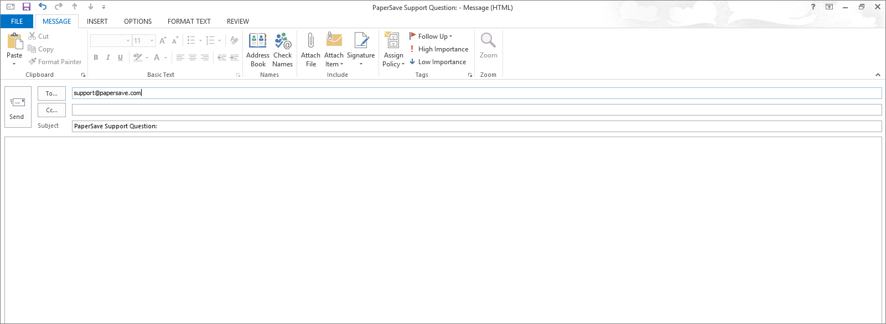The height and width of the screenshot is (324, 886).
Task: Increase the paragraph indent
Action: click(x=234, y=58)
